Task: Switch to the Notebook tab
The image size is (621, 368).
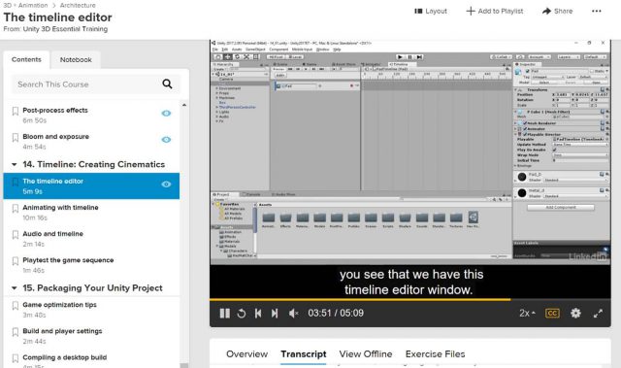Action: (x=76, y=60)
